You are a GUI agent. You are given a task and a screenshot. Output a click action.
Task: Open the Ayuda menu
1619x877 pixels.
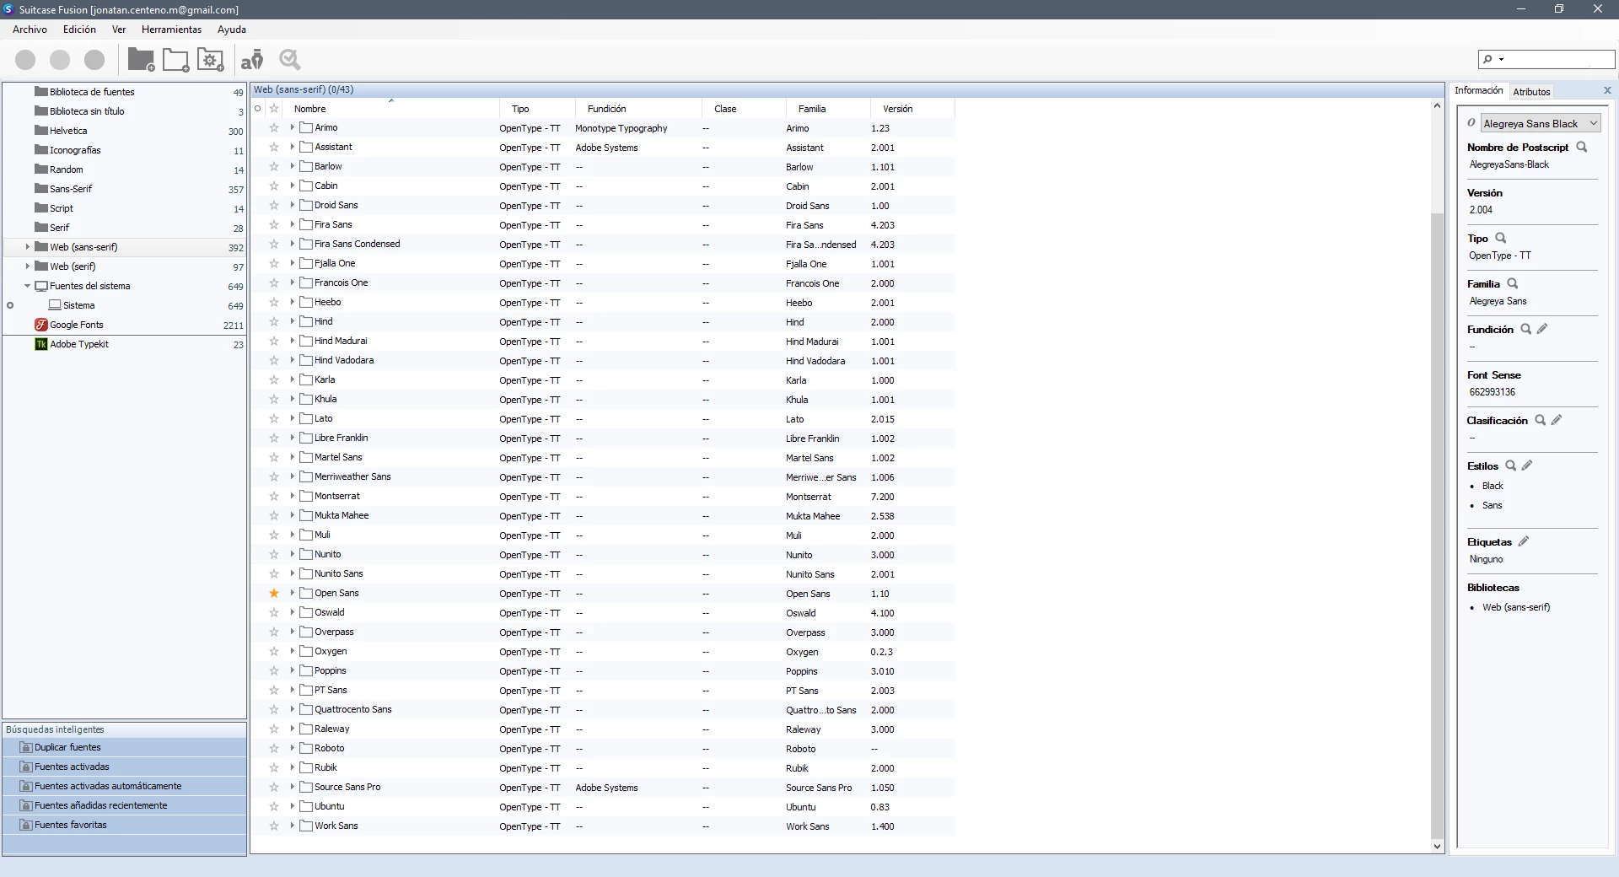click(x=232, y=30)
